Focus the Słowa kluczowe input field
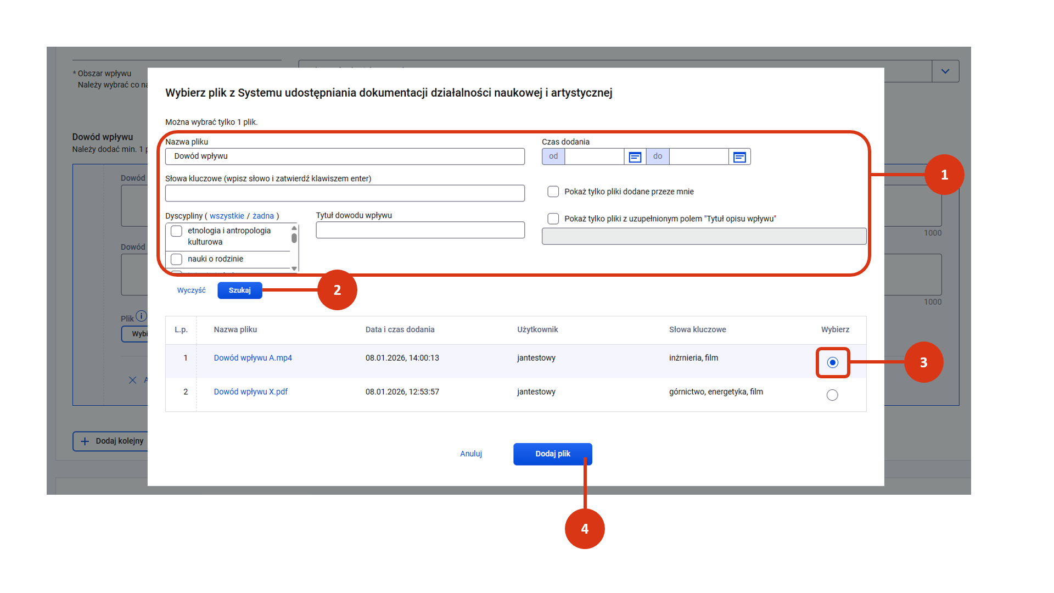Image resolution: width=1054 pixels, height=593 pixels. [x=345, y=193]
